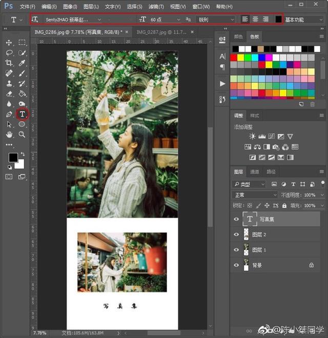Pick the Crop tool in toolbar
Screen dimensions: 328x338
(x=9, y=63)
